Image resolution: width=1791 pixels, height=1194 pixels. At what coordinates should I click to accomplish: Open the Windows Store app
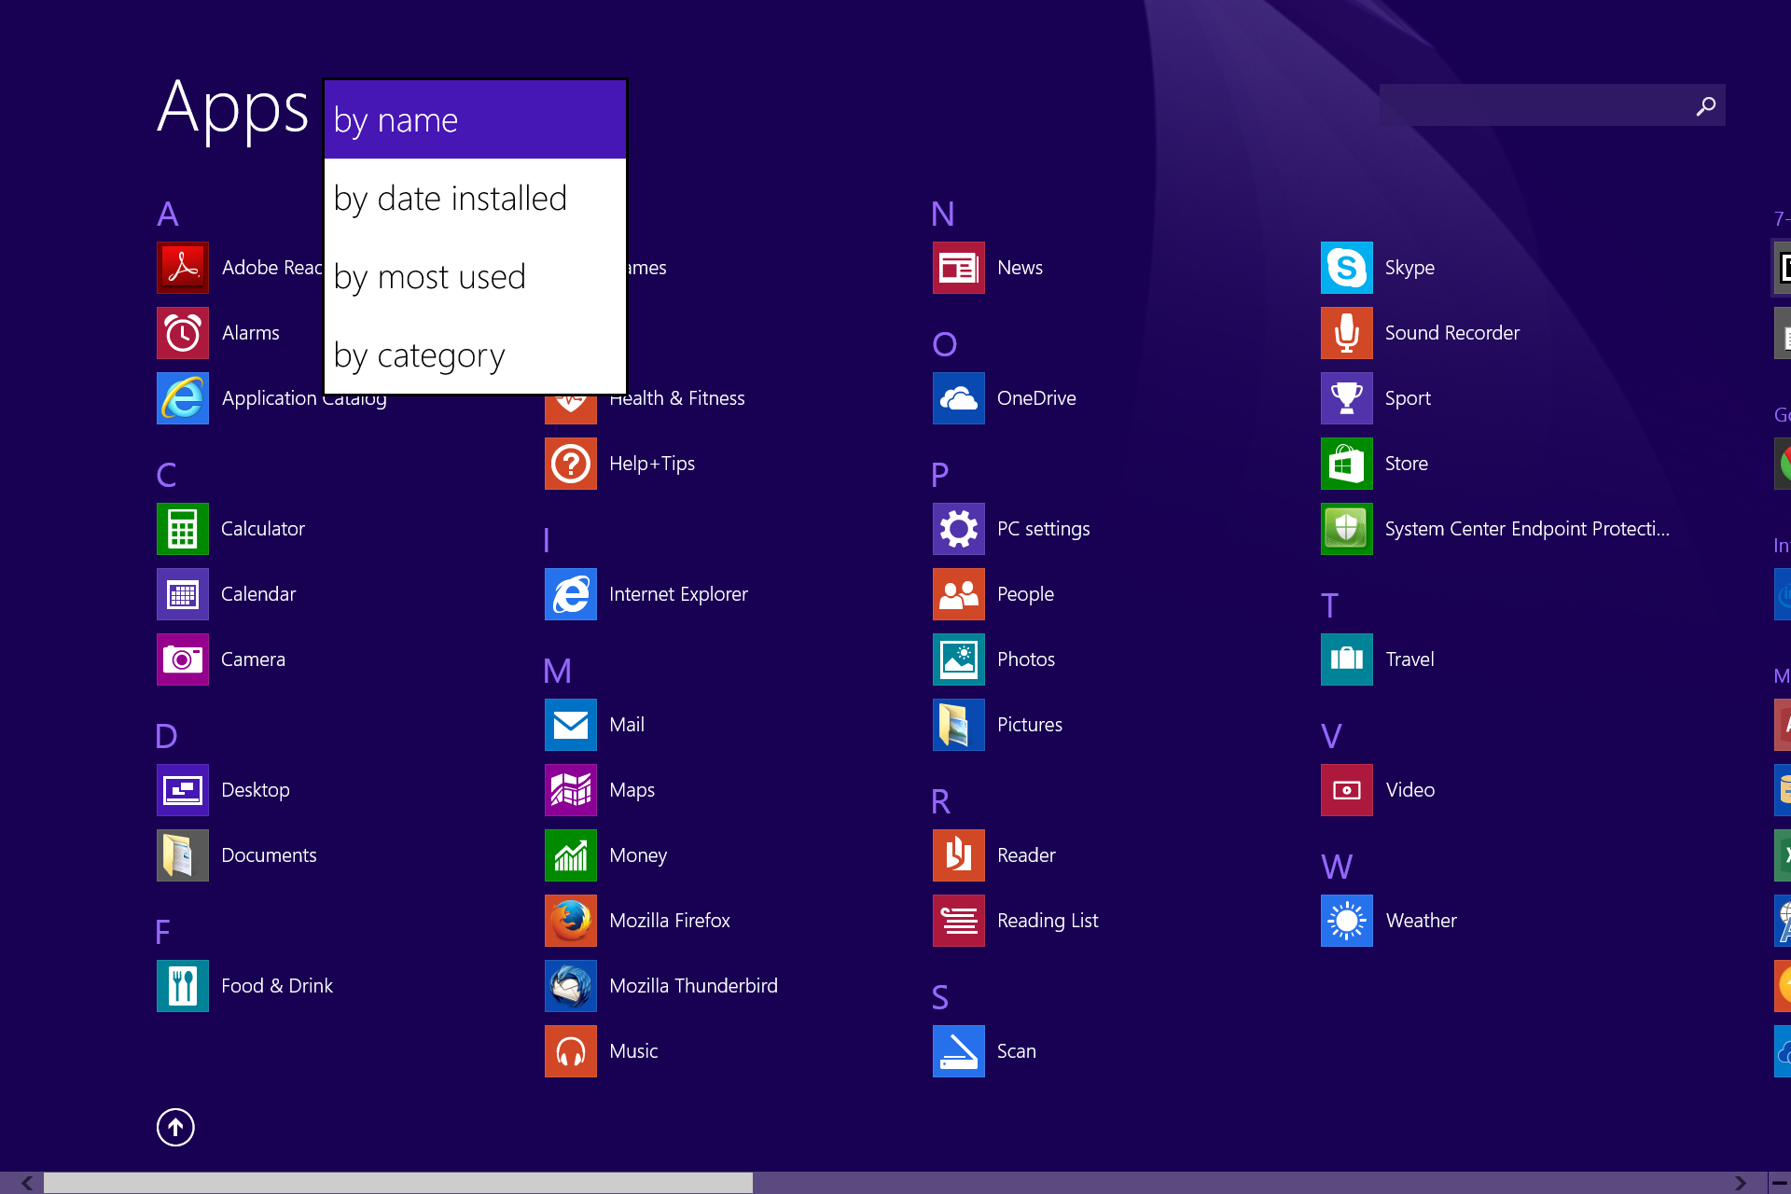coord(1346,463)
